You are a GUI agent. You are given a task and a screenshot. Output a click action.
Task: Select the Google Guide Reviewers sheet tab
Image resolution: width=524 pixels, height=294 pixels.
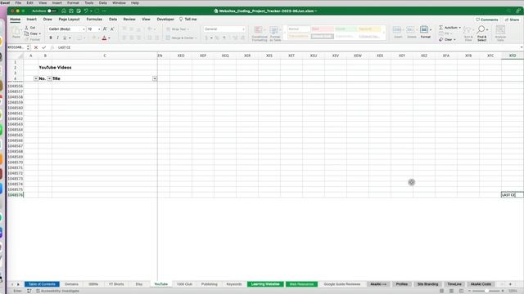[x=342, y=284]
